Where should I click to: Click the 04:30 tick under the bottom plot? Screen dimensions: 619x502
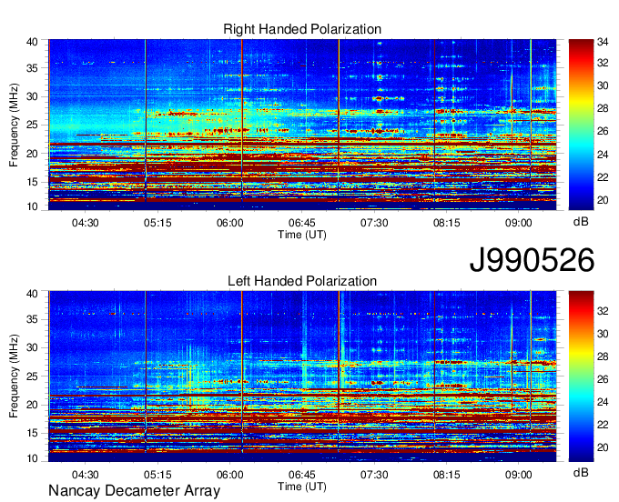85,475
